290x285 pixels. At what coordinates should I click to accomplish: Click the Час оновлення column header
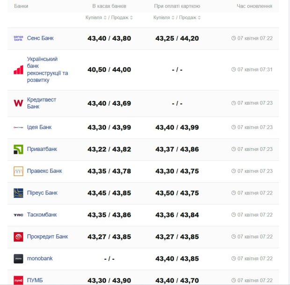pos(254,6)
